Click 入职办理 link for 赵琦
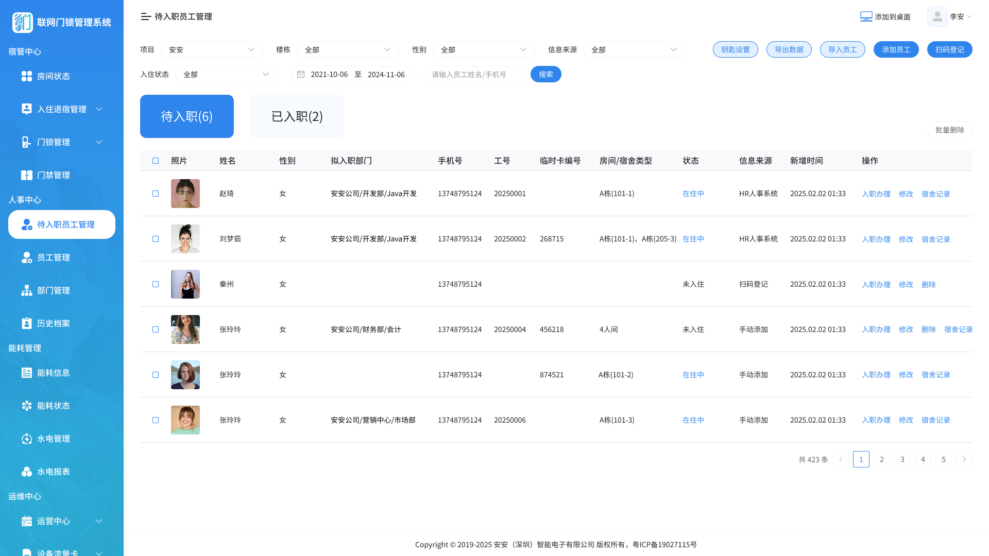The height and width of the screenshot is (556, 989). coord(876,194)
